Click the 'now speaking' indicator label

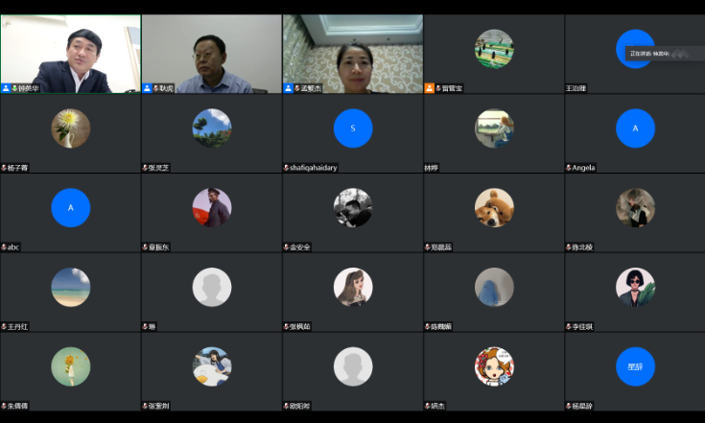pyautogui.click(x=652, y=54)
